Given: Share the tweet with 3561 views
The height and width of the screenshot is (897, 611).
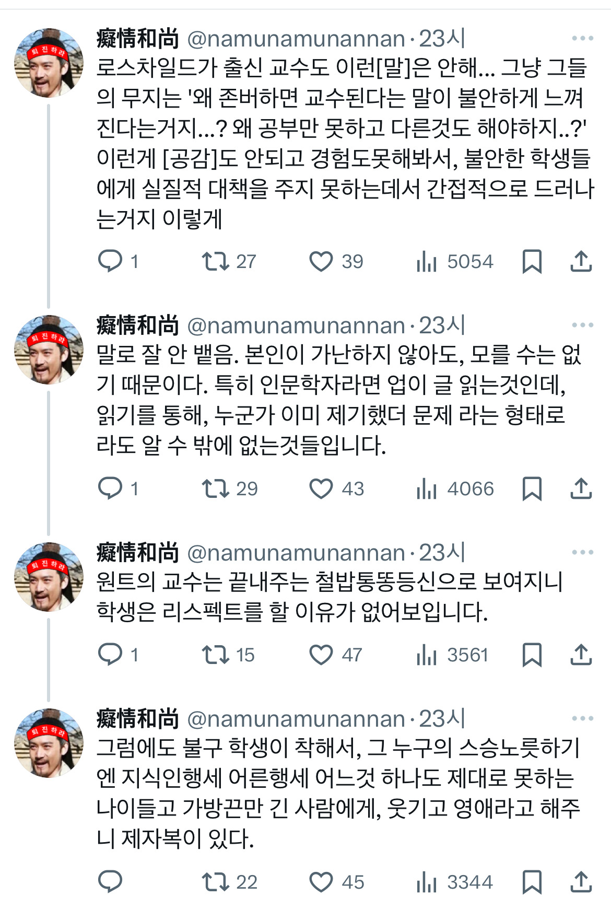Looking at the screenshot, I should [581, 655].
